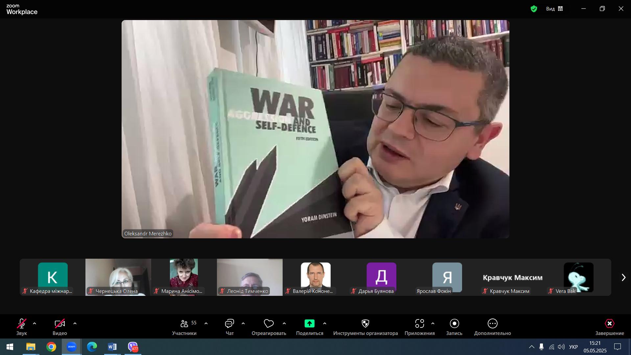Click Zoom icon in taskbar
631x355 pixels.
click(x=72, y=347)
